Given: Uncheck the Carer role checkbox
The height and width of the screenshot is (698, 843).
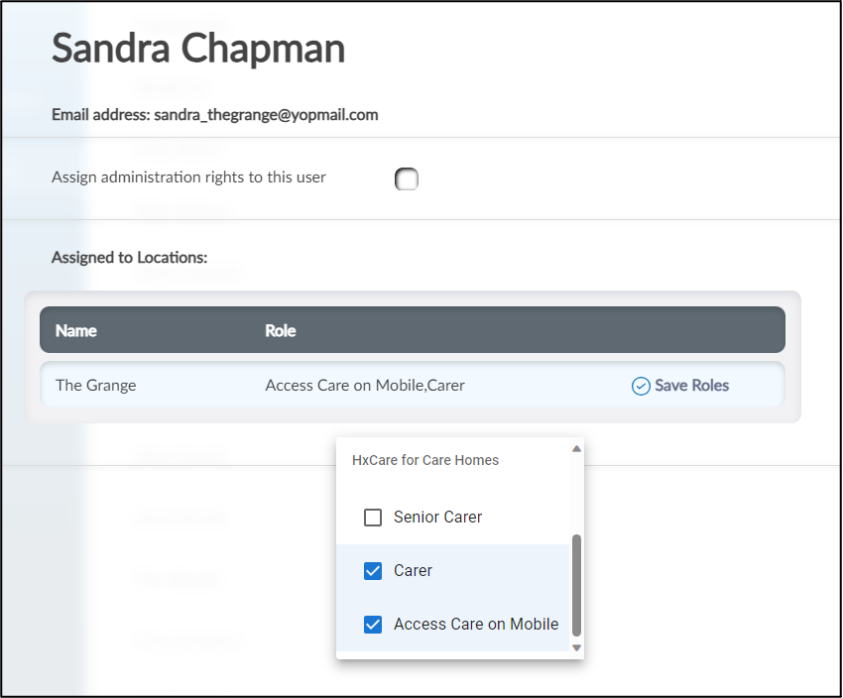Looking at the screenshot, I should [x=373, y=571].
